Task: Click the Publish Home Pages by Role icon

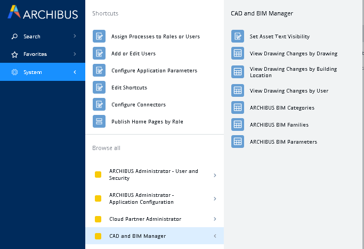Action: pos(99,121)
